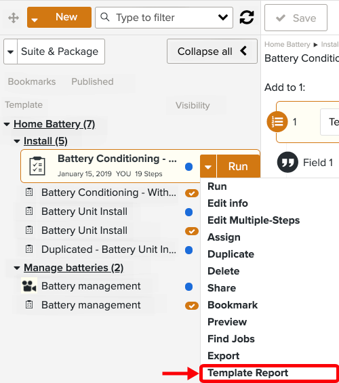
Task: Open Template Report from the menu
Action: click(x=247, y=373)
